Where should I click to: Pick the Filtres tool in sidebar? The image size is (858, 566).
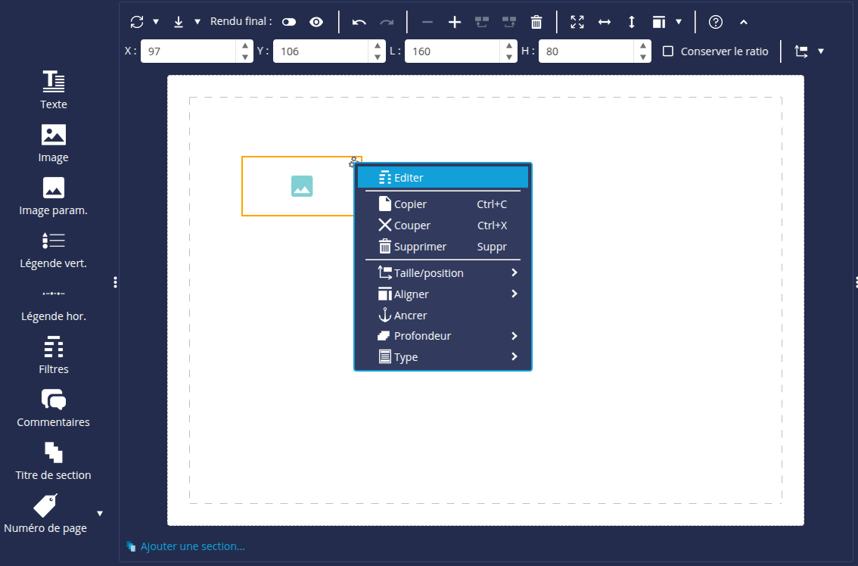[53, 355]
